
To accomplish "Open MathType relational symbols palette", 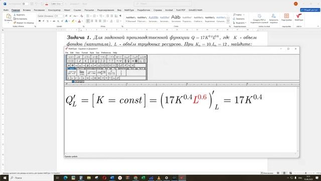I will (x=71, y=57).
